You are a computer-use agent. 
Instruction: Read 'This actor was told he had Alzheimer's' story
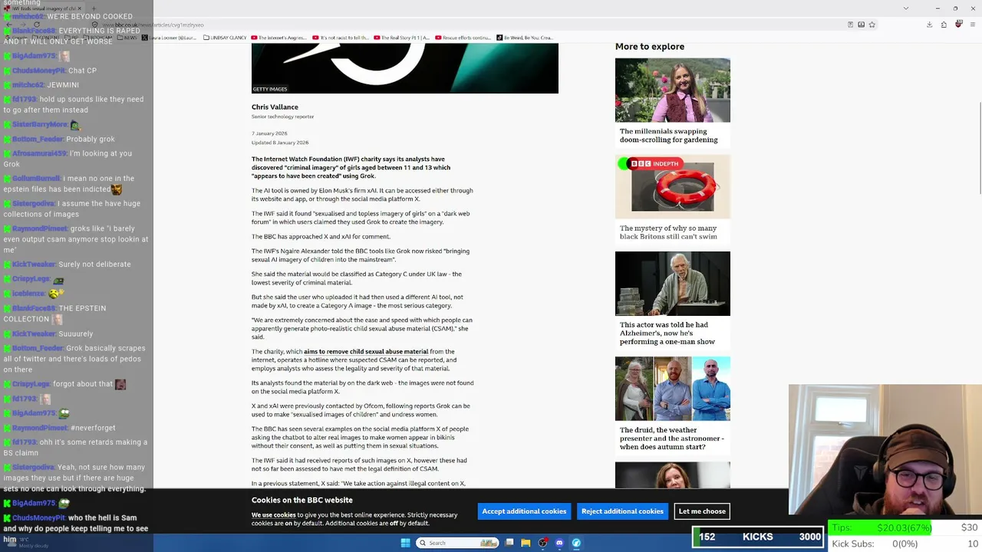click(x=667, y=333)
